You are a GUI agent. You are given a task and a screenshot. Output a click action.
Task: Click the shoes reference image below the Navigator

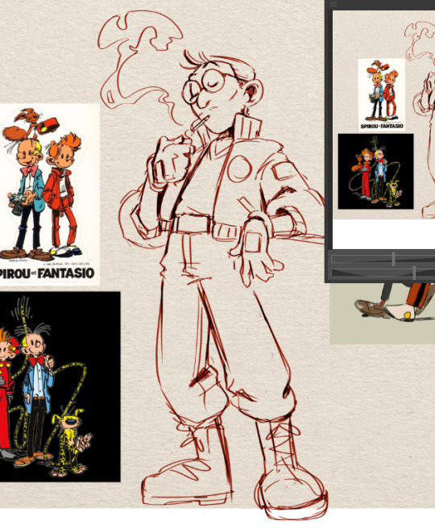[x=382, y=314]
